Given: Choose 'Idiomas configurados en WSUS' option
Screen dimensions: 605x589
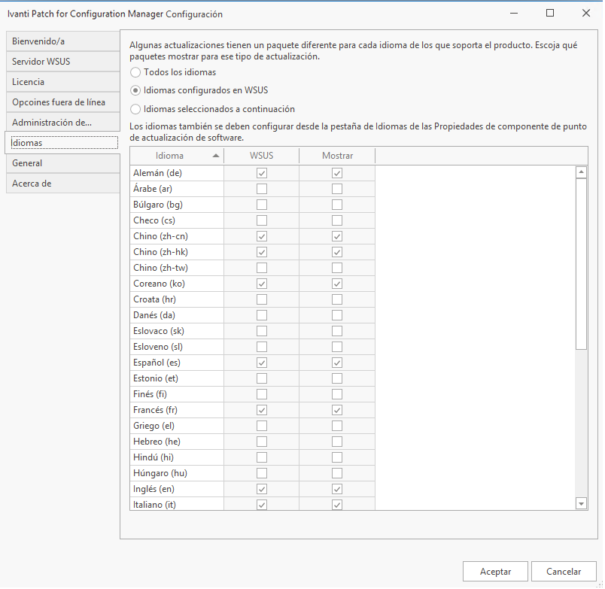Looking at the screenshot, I should [x=135, y=90].
